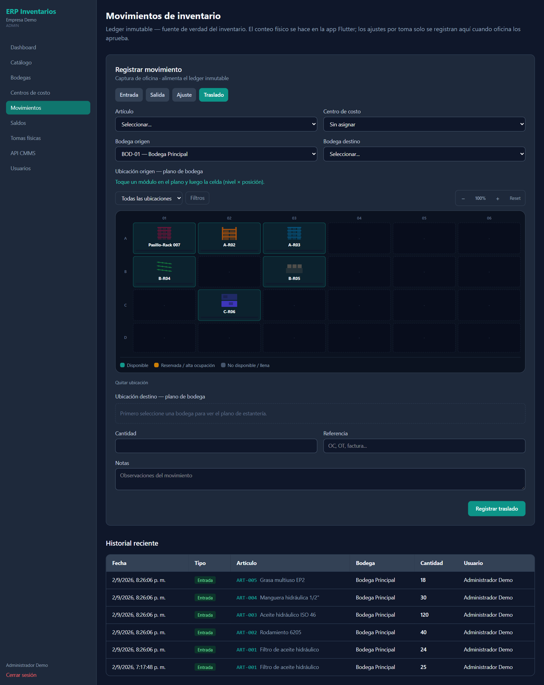This screenshot has height=685, width=544.
Task: Click the Registrar traslado button
Action: [496, 508]
